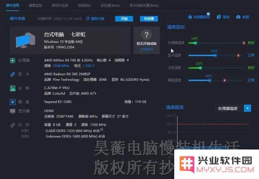Click the 100 ℃ chart axis label
The image size is (259, 179).
pos(171,124)
